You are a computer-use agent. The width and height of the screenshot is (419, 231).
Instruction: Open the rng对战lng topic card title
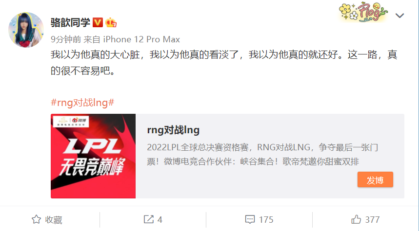pyautogui.click(x=173, y=130)
